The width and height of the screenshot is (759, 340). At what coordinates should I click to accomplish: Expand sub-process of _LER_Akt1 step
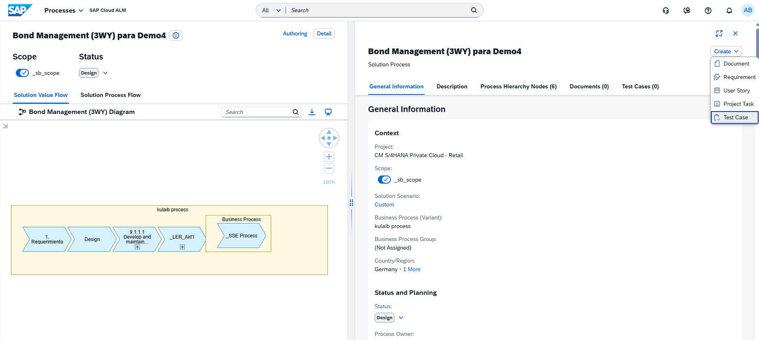(182, 247)
